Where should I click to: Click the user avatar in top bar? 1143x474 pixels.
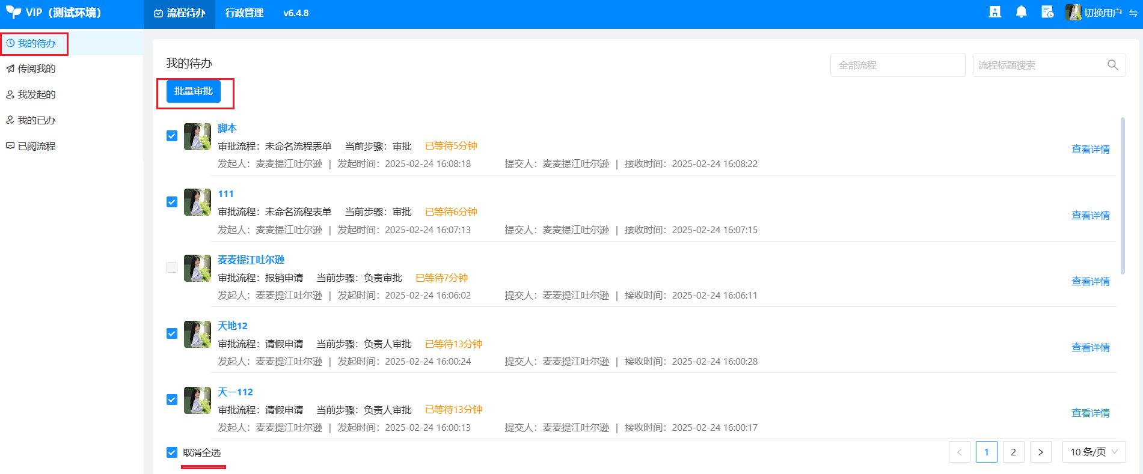click(1073, 13)
